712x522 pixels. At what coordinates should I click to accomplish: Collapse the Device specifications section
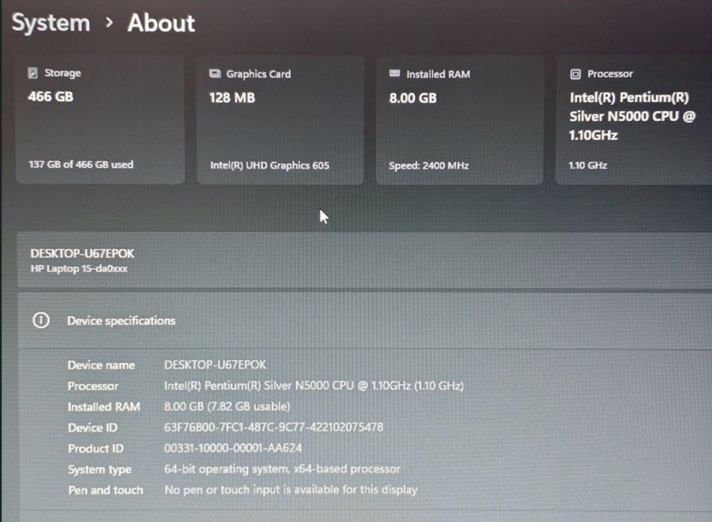(x=365, y=321)
